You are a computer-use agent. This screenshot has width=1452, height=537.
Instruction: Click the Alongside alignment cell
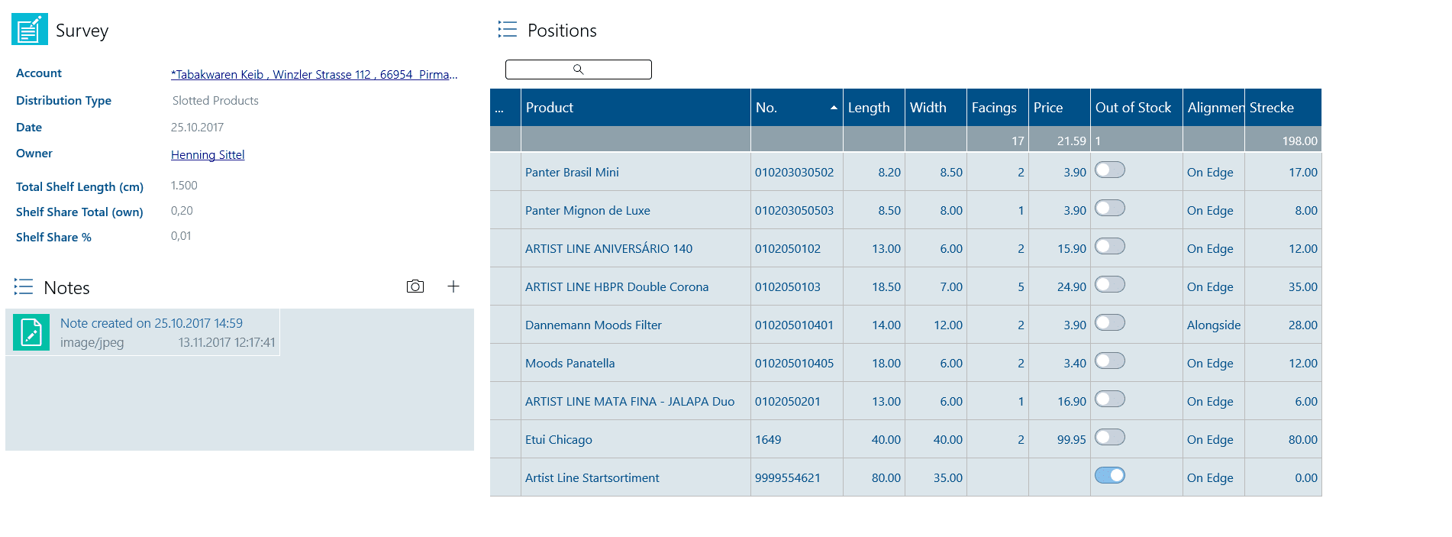pos(1214,325)
